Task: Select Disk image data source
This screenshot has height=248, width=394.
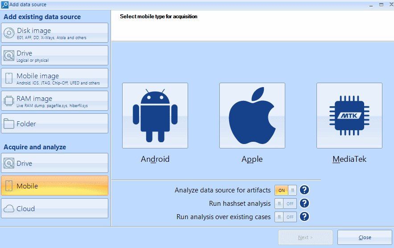Action: pyautogui.click(x=54, y=33)
